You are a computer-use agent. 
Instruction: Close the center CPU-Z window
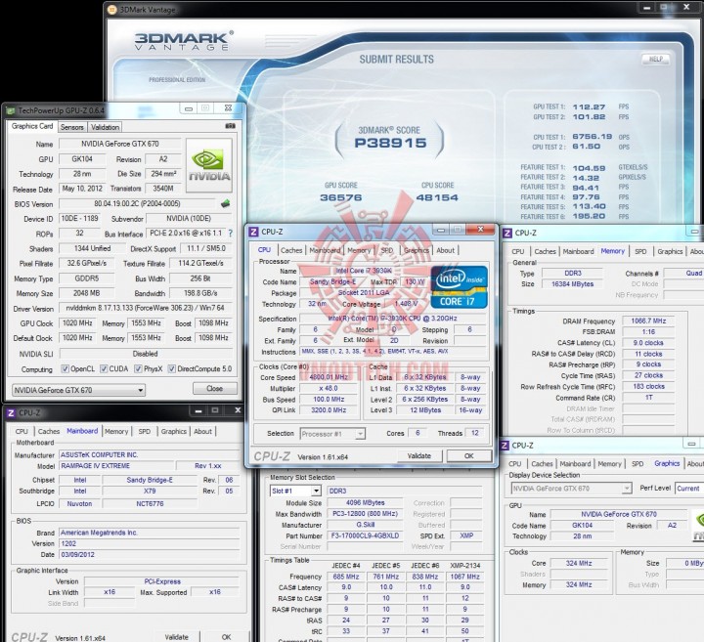tap(480, 230)
